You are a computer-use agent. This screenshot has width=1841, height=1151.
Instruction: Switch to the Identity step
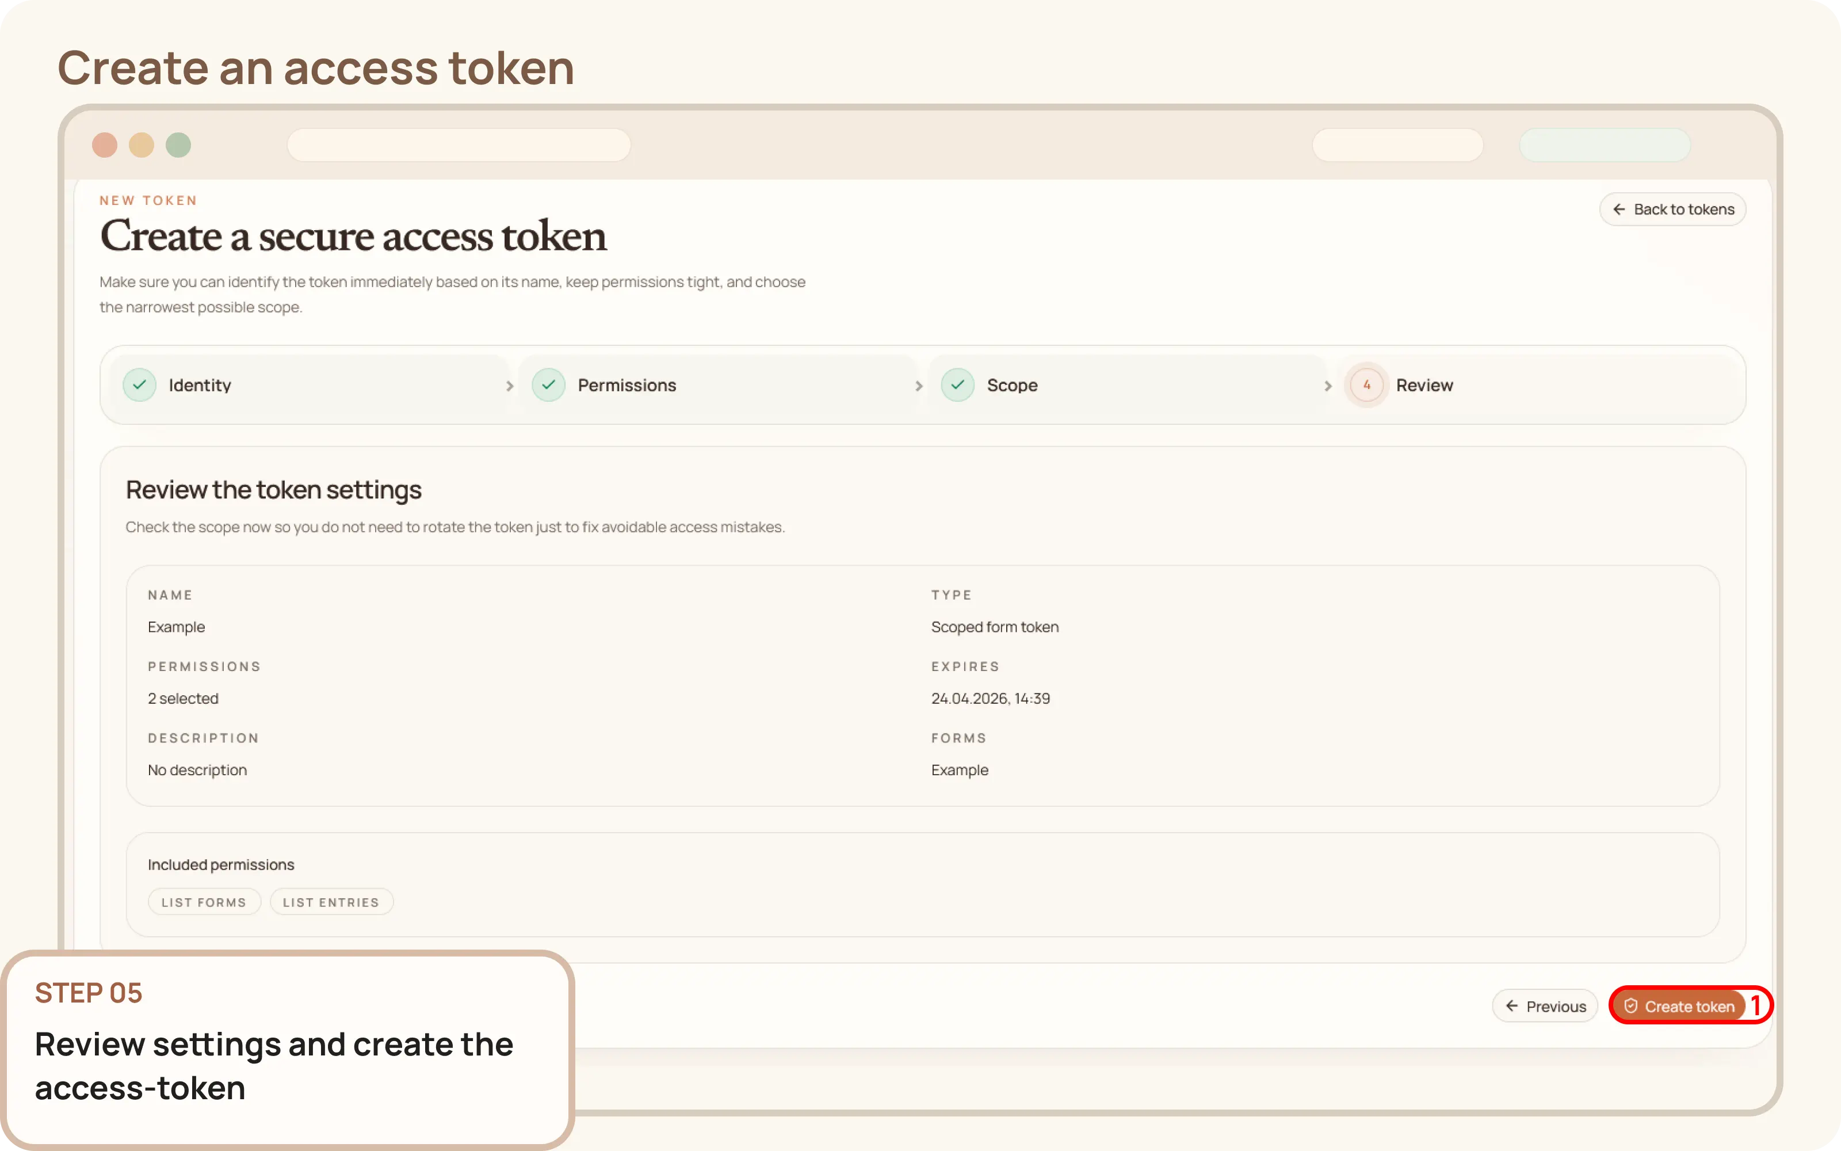pyautogui.click(x=200, y=385)
